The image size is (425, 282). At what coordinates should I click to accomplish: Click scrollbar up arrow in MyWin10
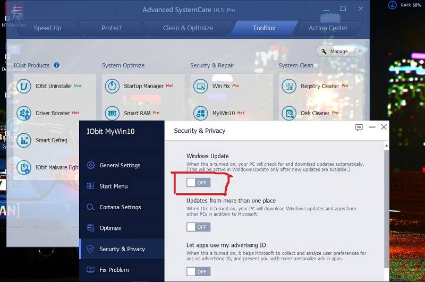(387, 146)
